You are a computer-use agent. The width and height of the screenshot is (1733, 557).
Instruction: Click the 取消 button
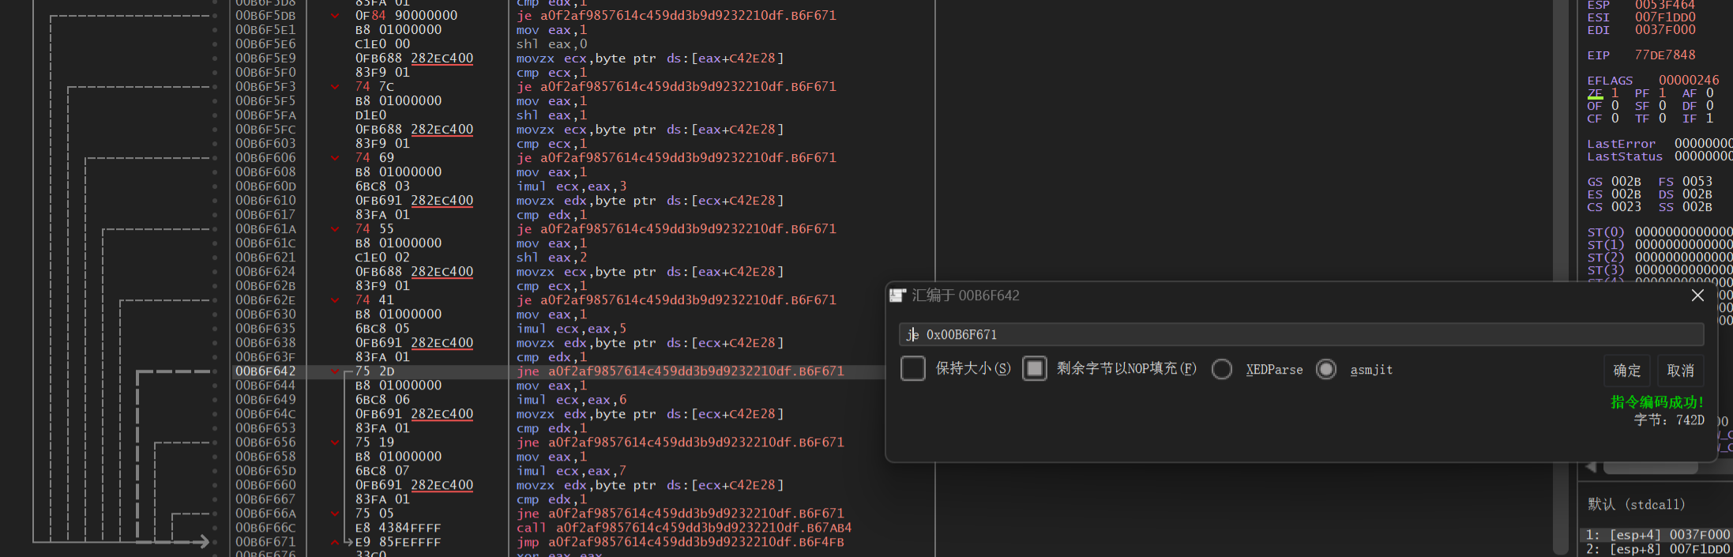point(1680,371)
